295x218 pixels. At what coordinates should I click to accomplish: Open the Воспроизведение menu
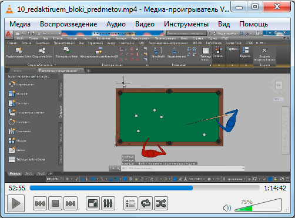point(69,24)
